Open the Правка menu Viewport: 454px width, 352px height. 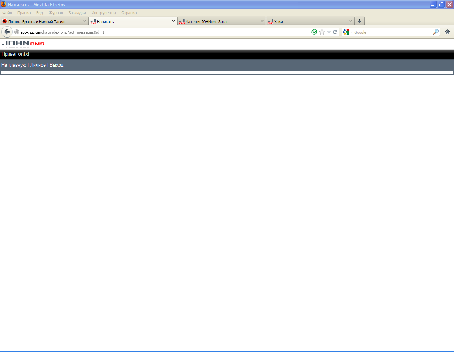(x=24, y=13)
